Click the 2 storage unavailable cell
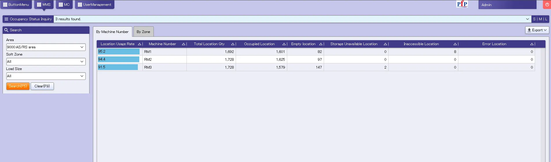The height and width of the screenshot is (162, 551). [356, 67]
